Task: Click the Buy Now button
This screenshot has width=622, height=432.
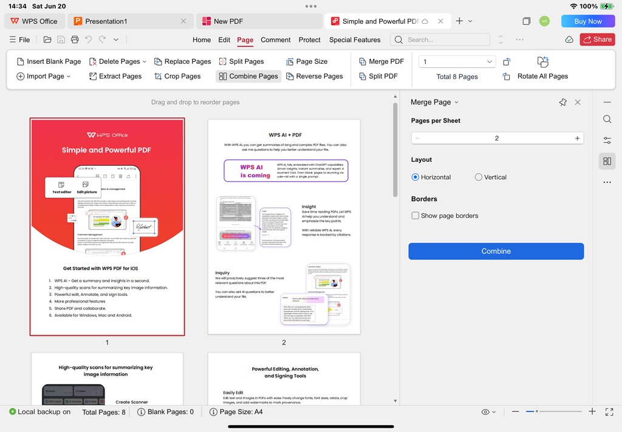Action: 588,21
